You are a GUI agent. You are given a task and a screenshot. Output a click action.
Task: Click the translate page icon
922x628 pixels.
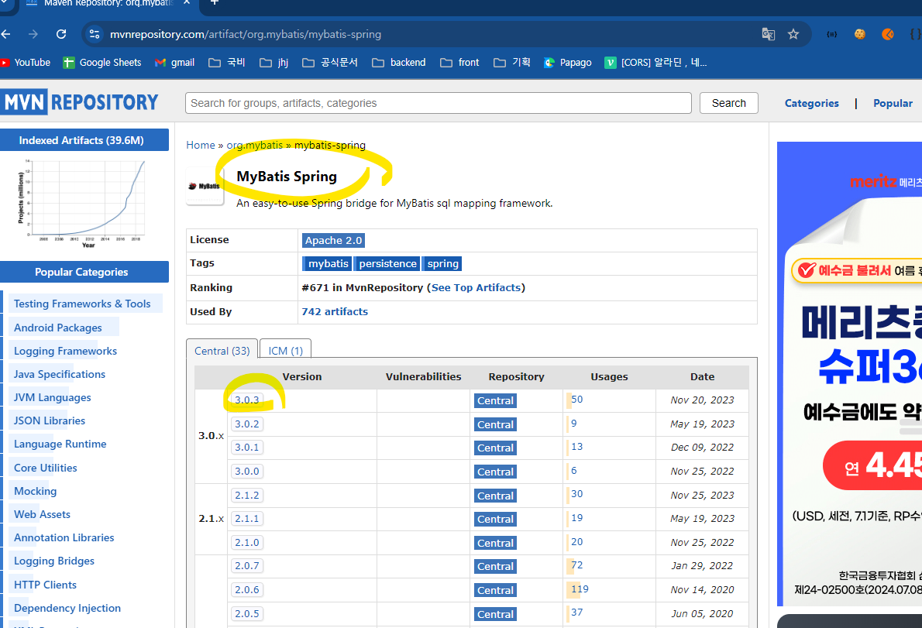[x=768, y=34]
